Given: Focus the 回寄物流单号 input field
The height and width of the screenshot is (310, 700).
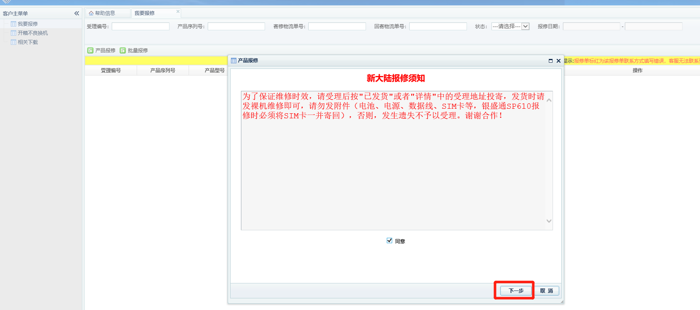Looking at the screenshot, I should (438, 27).
